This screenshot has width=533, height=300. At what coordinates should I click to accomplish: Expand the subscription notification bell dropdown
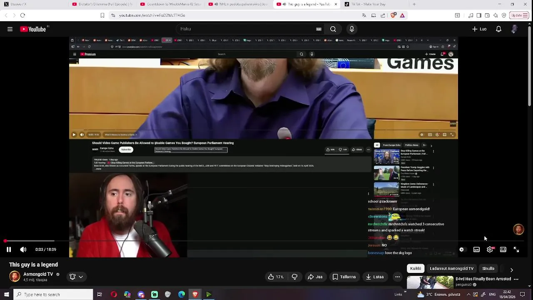click(76, 277)
